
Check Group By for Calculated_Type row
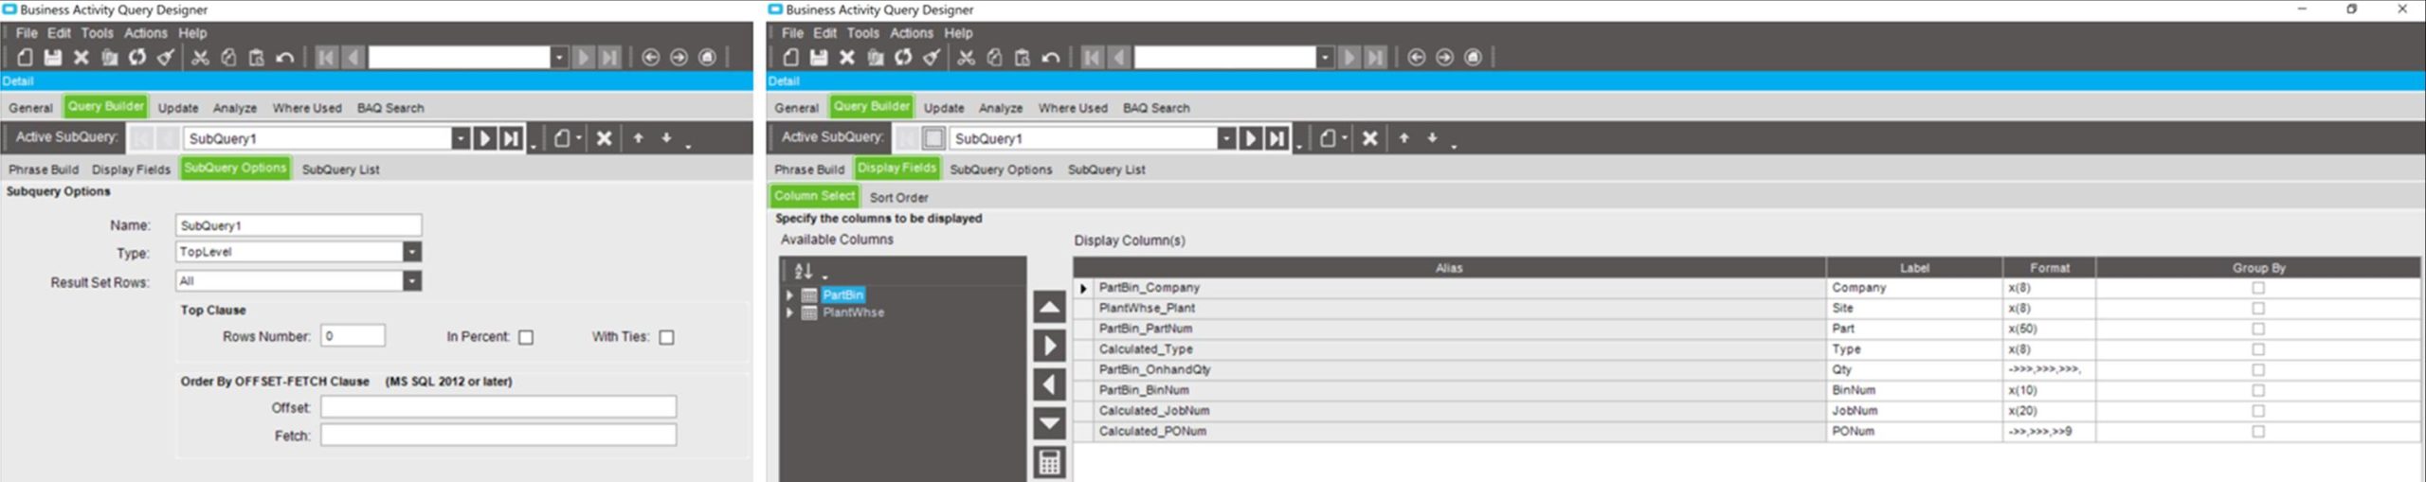(2258, 349)
